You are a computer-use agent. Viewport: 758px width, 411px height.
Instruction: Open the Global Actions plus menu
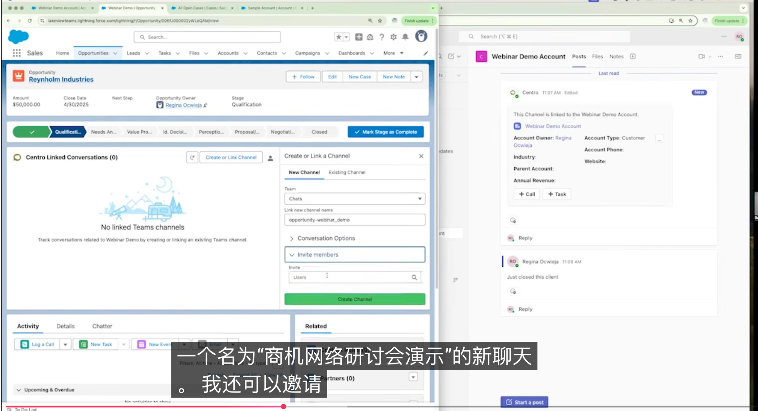(x=359, y=37)
